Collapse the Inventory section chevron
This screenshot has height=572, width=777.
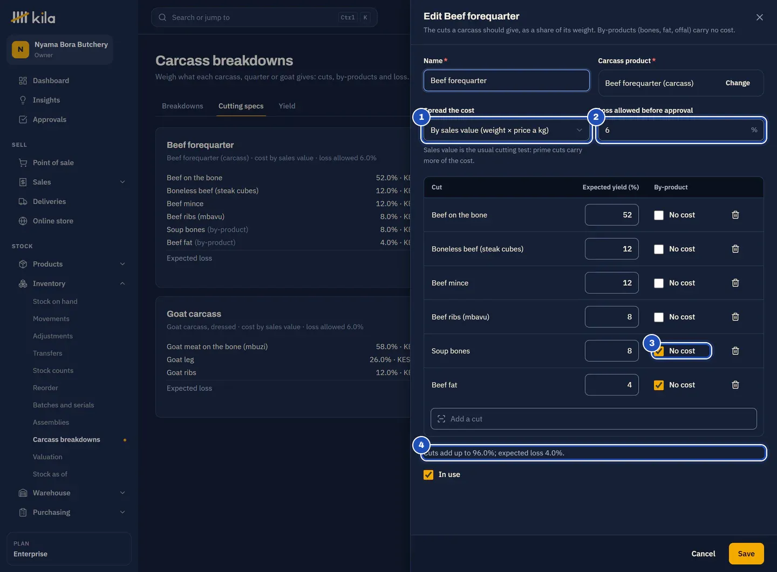(x=122, y=283)
